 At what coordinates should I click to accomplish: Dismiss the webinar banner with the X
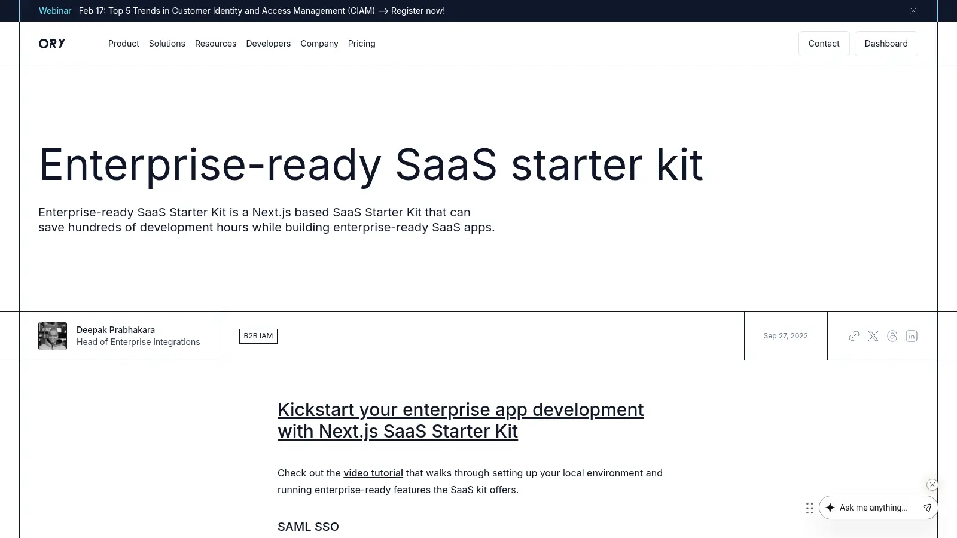click(x=913, y=11)
